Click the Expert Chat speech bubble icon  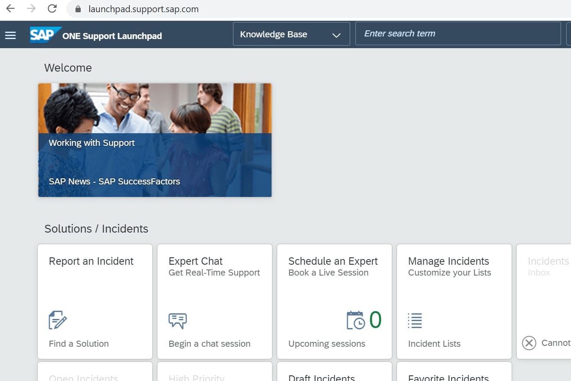click(177, 321)
